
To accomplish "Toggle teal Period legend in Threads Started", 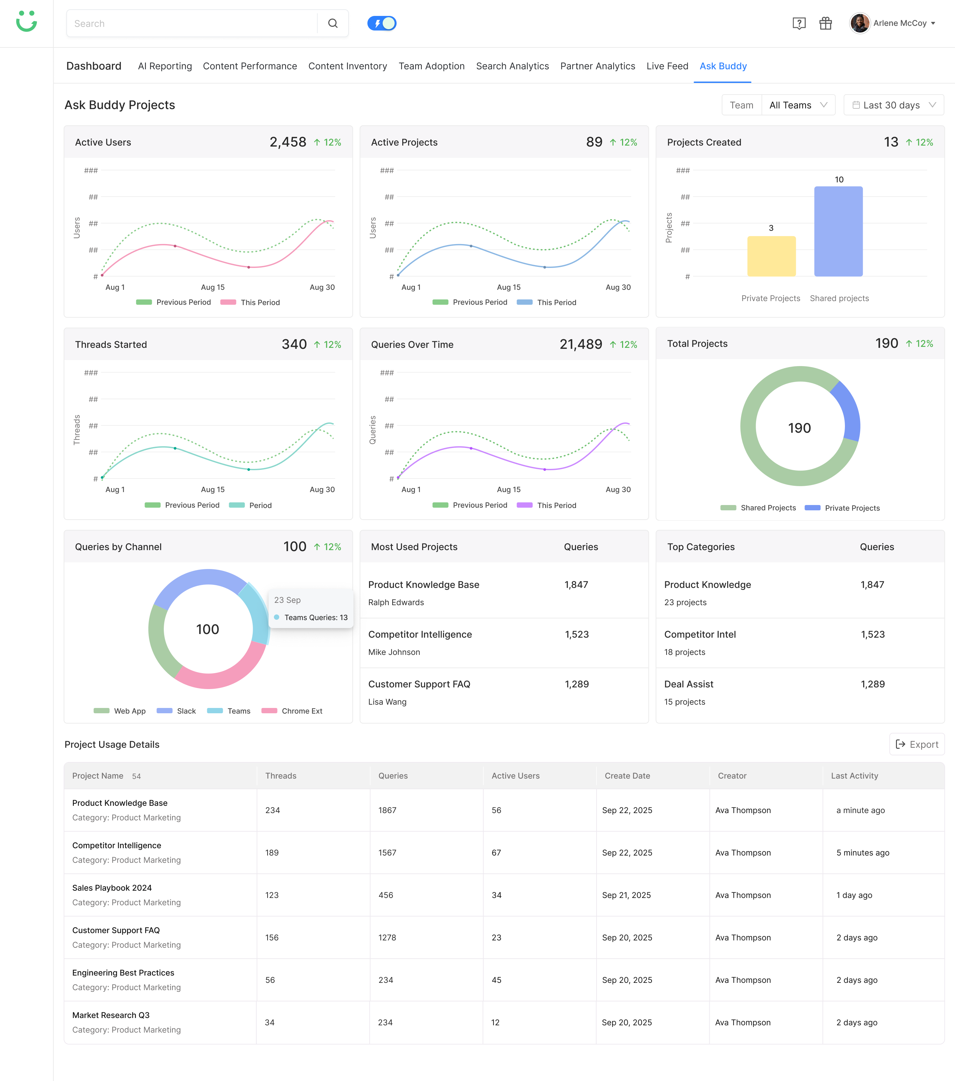I will [250, 505].
